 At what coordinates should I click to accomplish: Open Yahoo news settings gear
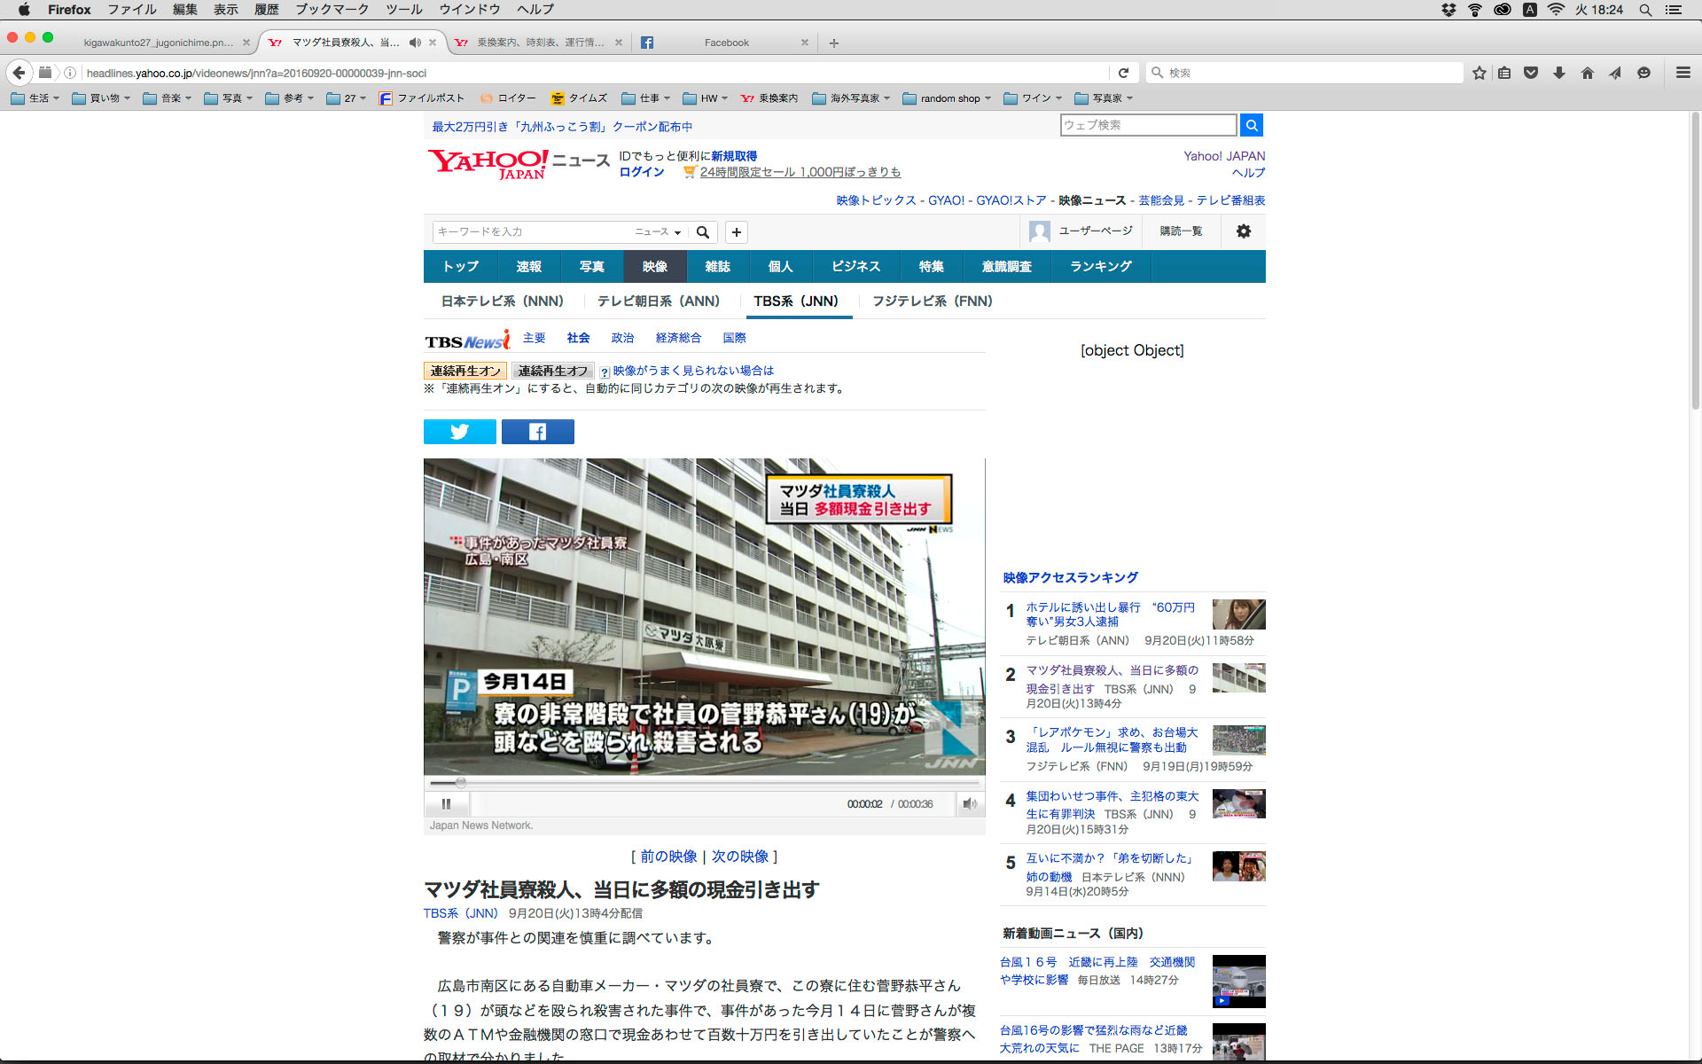[x=1243, y=231]
